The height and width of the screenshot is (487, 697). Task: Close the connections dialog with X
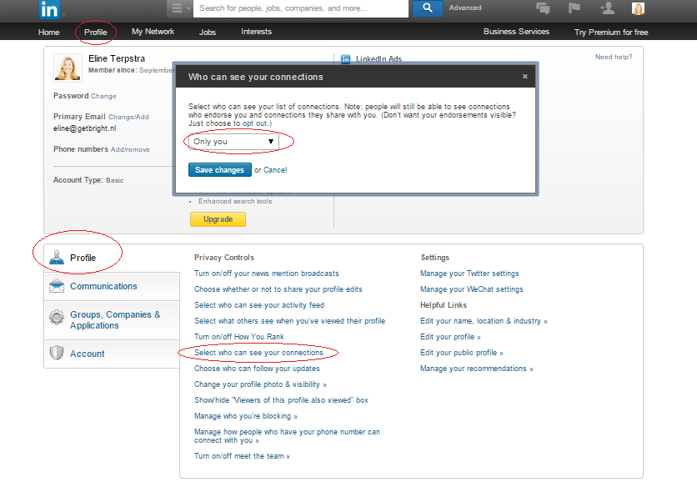pos(524,77)
